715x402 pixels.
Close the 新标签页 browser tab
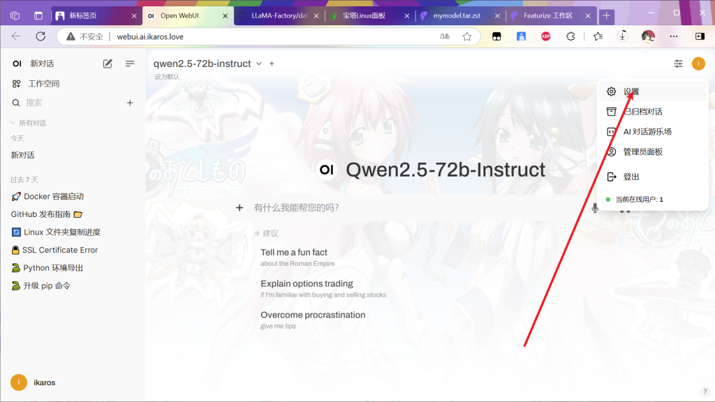point(134,16)
